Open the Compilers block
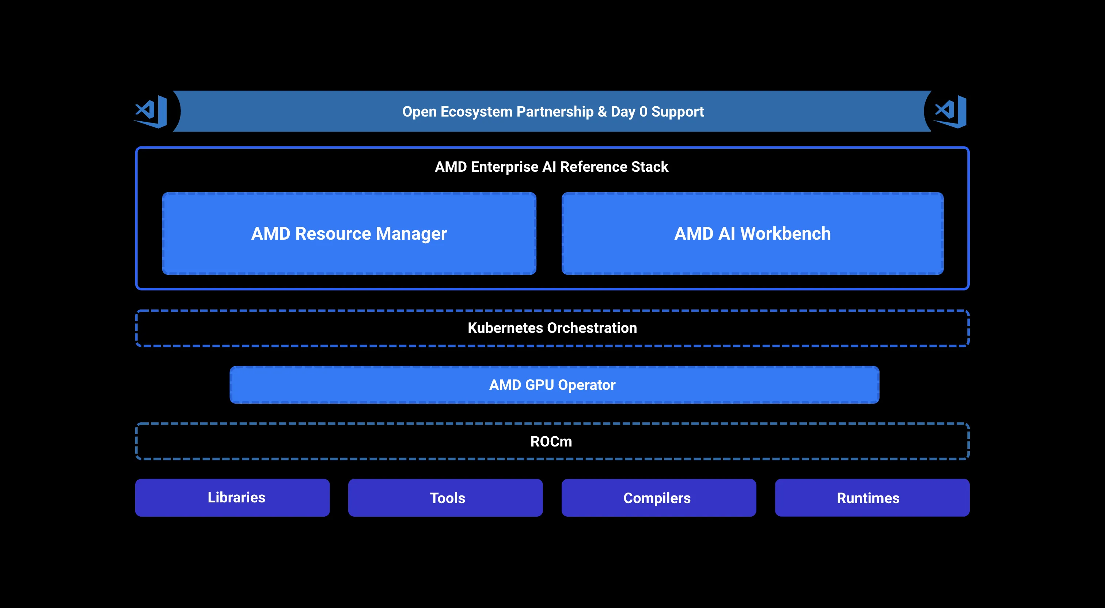This screenshot has height=608, width=1105. [x=658, y=498]
